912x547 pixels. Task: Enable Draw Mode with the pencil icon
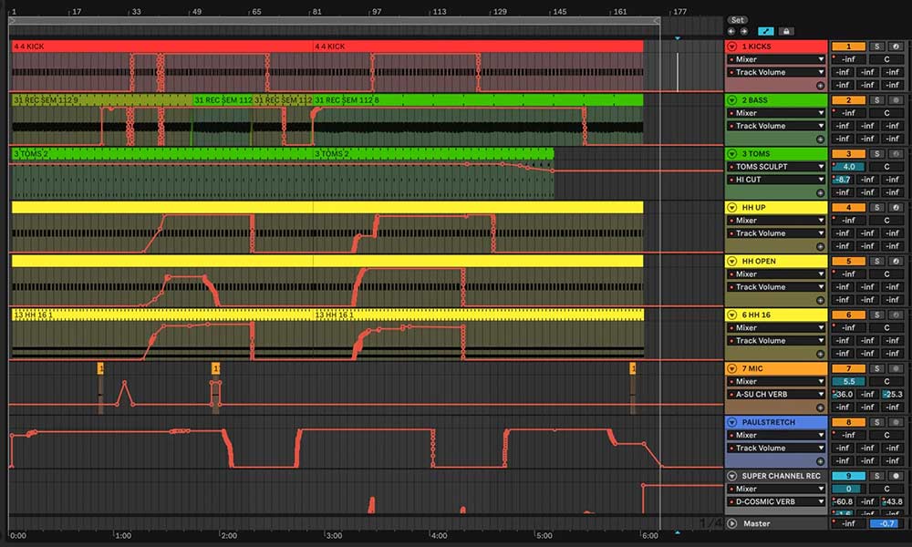[766, 30]
